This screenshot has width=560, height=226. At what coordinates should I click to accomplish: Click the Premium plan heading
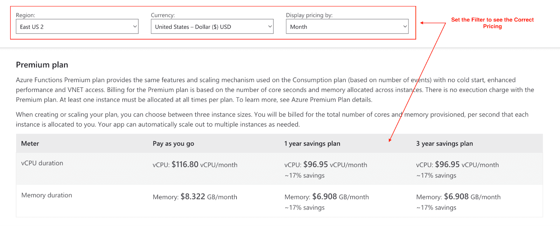(42, 65)
